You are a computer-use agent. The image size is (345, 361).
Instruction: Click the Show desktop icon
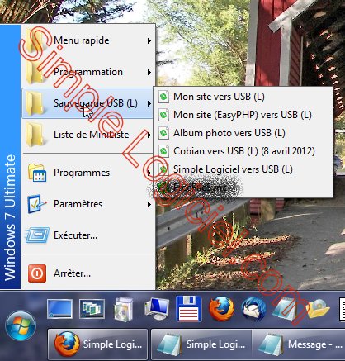click(59, 309)
